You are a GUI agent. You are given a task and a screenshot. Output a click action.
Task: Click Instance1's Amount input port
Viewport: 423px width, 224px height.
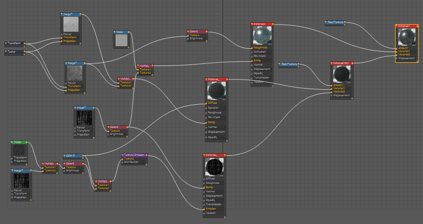(397, 48)
